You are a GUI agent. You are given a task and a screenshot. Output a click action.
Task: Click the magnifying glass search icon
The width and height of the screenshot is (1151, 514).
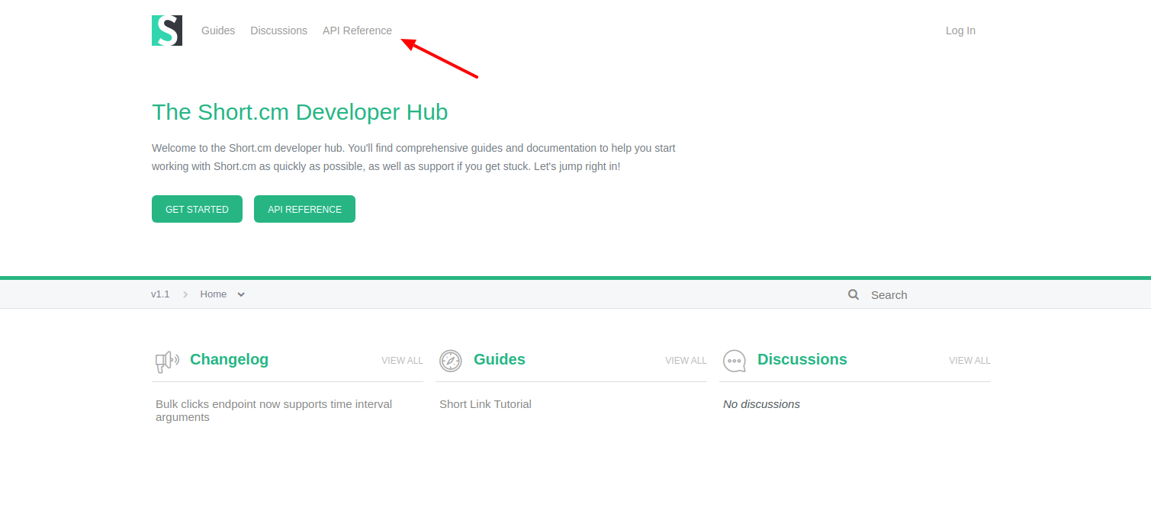853,294
